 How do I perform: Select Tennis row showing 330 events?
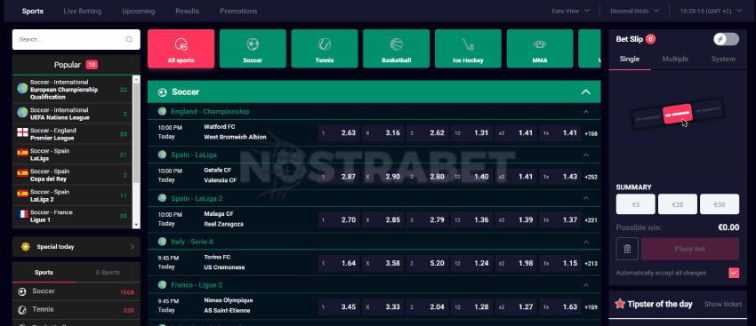point(76,310)
